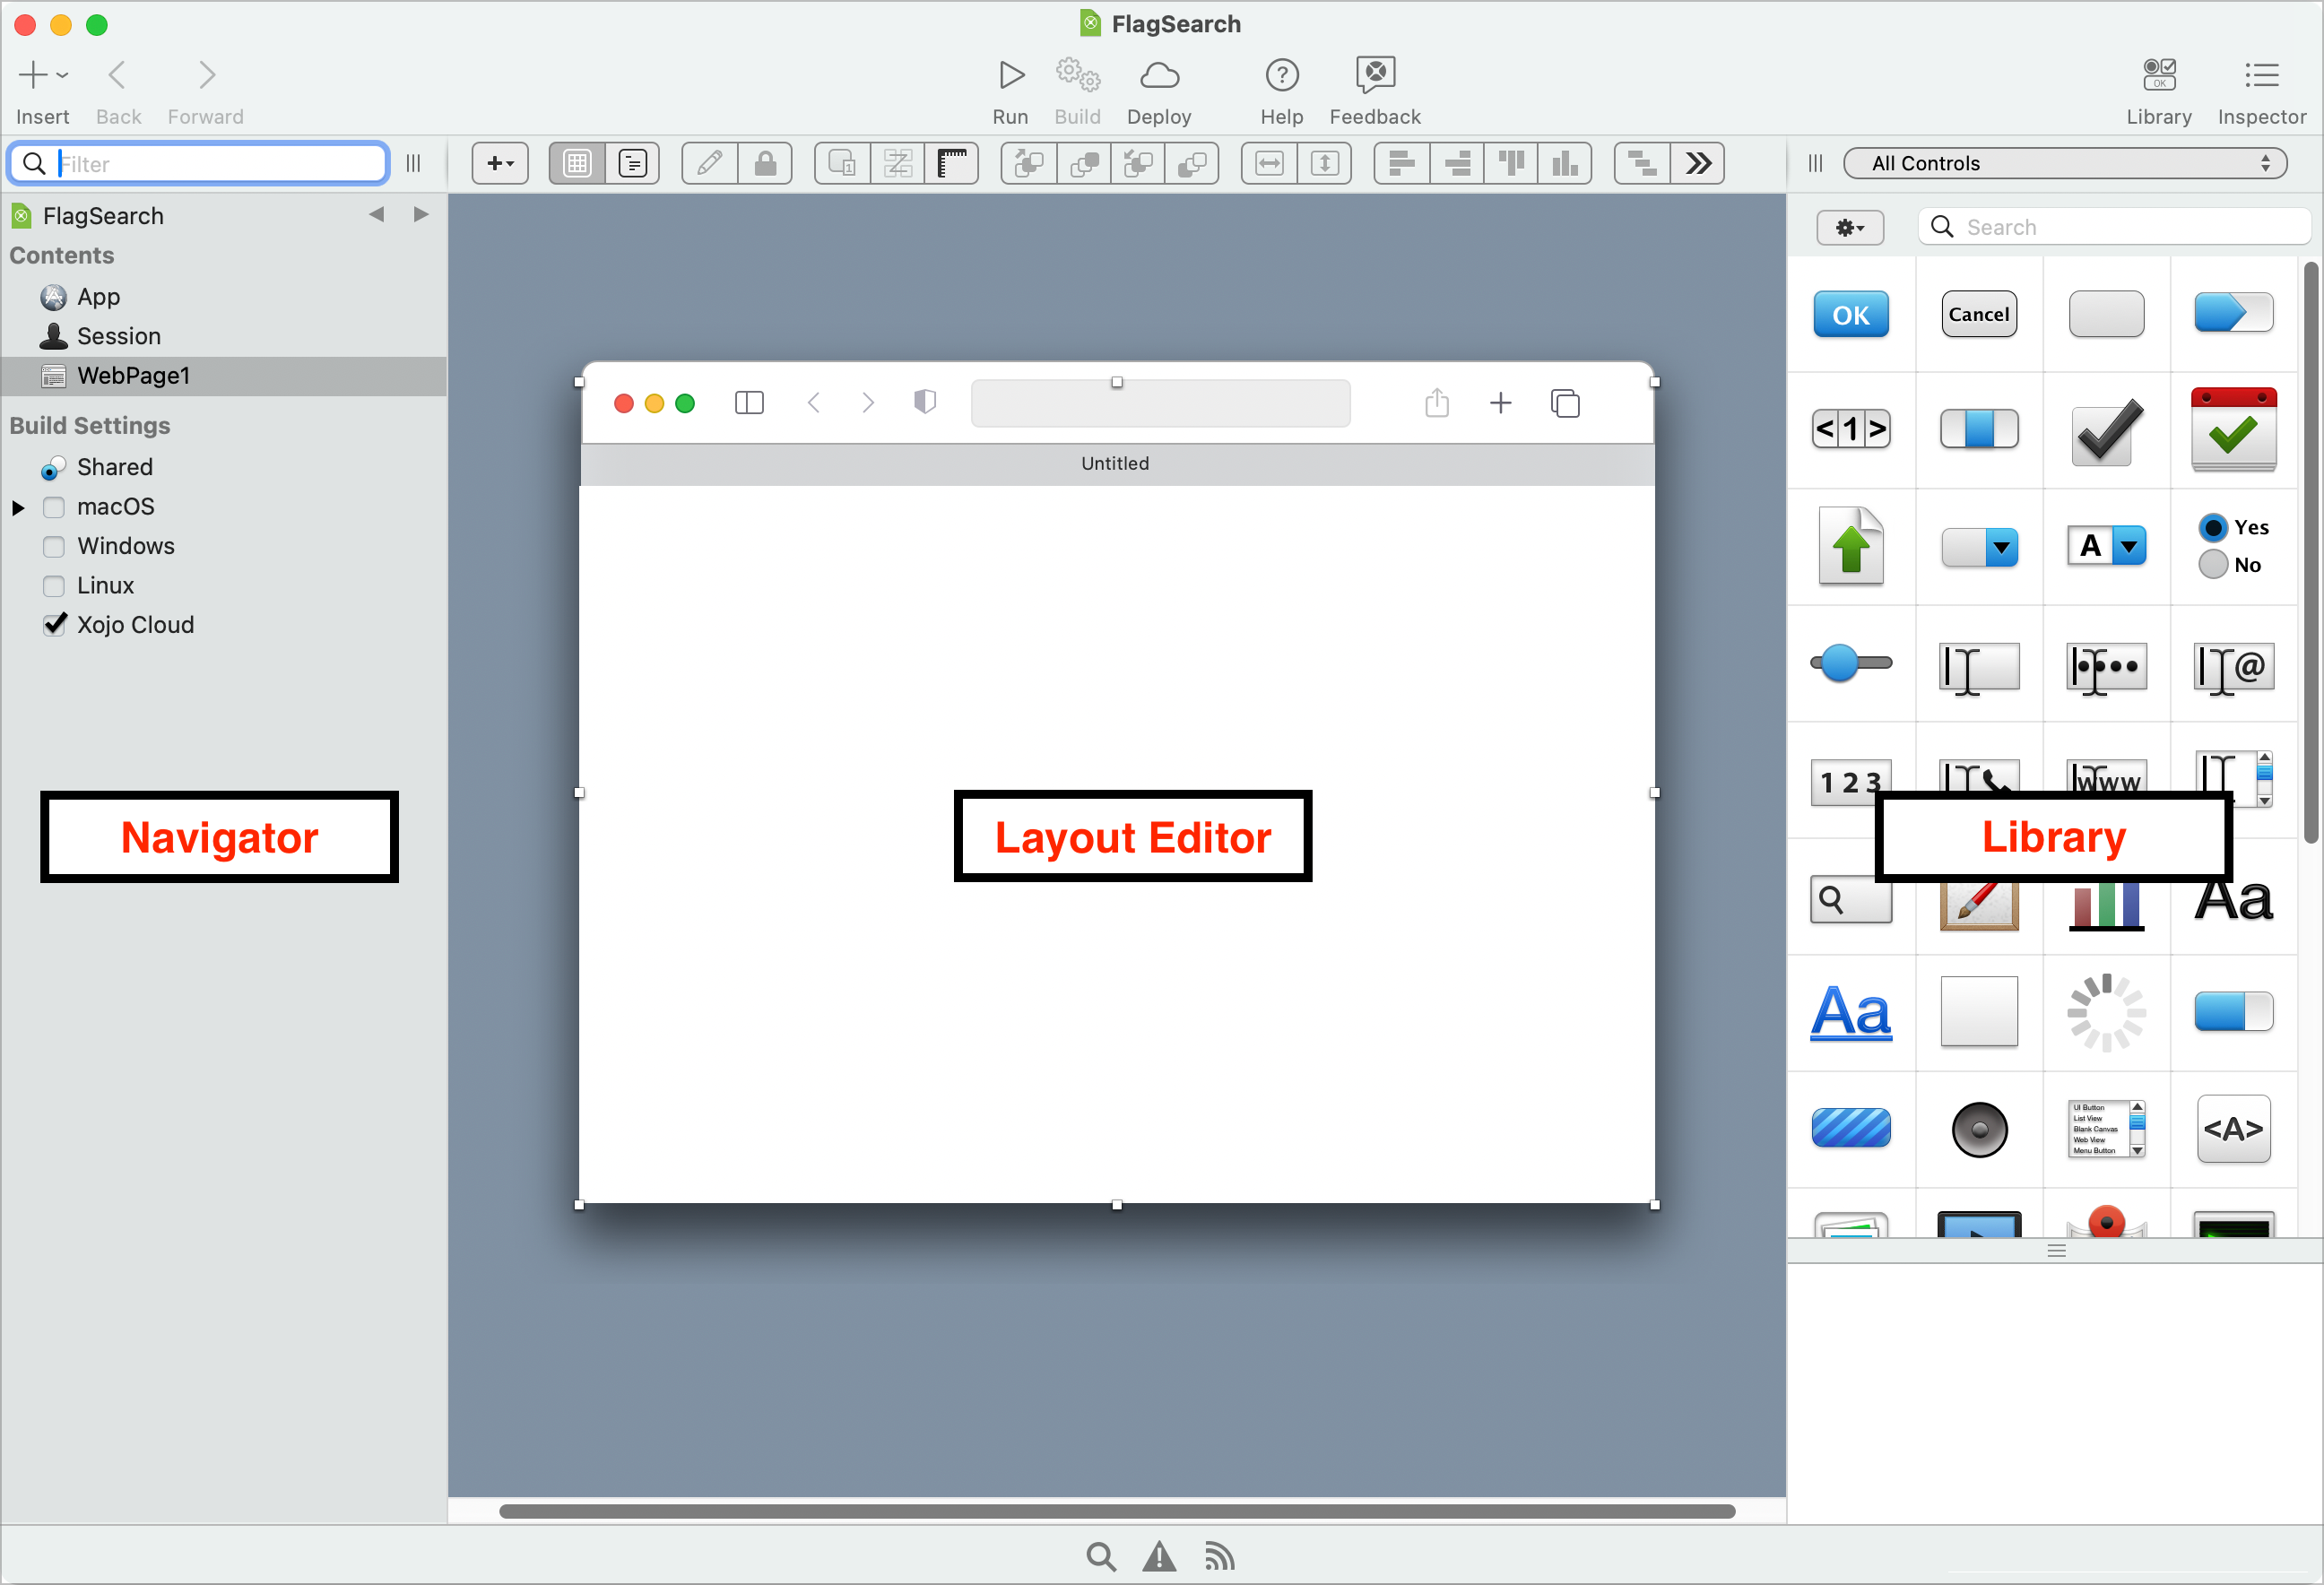
Task: Select the Session item in Contents
Action: (118, 336)
